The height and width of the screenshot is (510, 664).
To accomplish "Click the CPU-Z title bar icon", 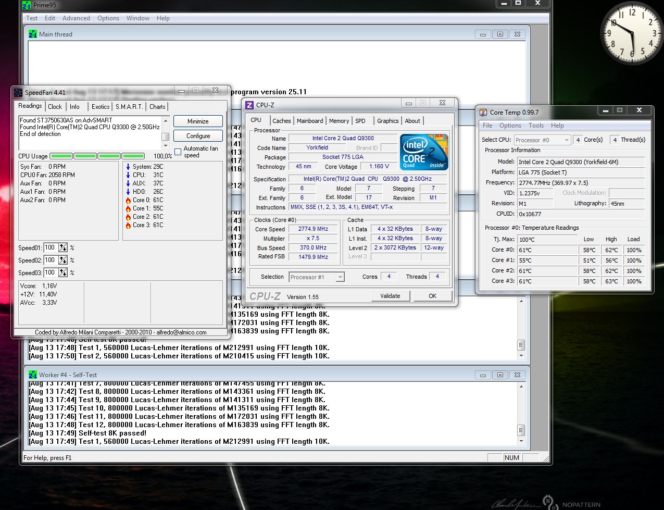I will click(x=249, y=105).
